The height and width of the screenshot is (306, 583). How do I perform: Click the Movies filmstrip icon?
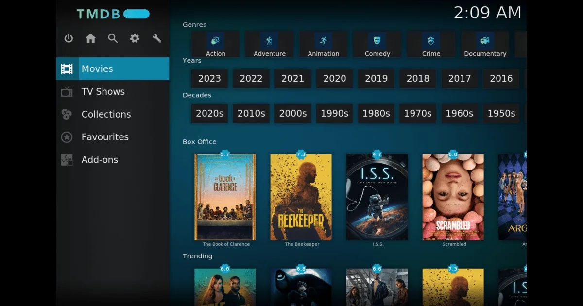(67, 68)
